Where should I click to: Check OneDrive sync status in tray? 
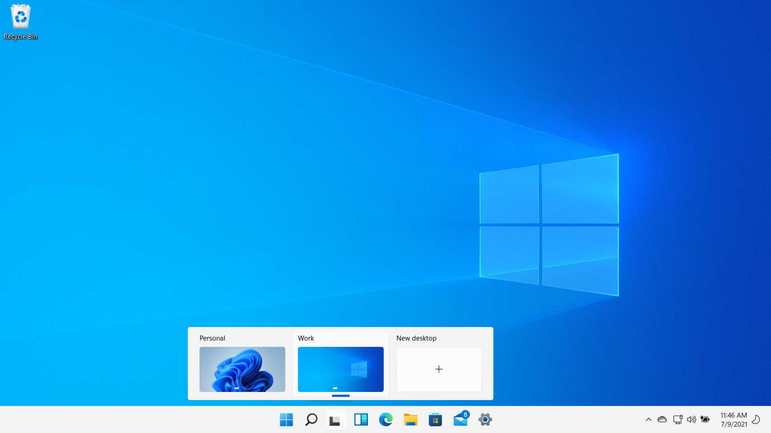[662, 419]
